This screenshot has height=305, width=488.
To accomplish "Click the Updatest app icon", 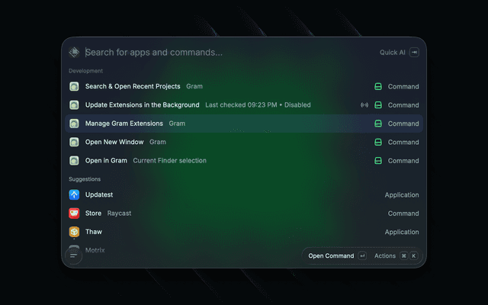I will (74, 195).
